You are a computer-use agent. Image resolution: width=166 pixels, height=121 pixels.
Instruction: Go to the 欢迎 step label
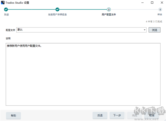pyautogui.click(x=6, y=14)
